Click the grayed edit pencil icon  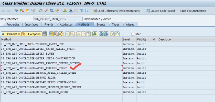click(112, 34)
